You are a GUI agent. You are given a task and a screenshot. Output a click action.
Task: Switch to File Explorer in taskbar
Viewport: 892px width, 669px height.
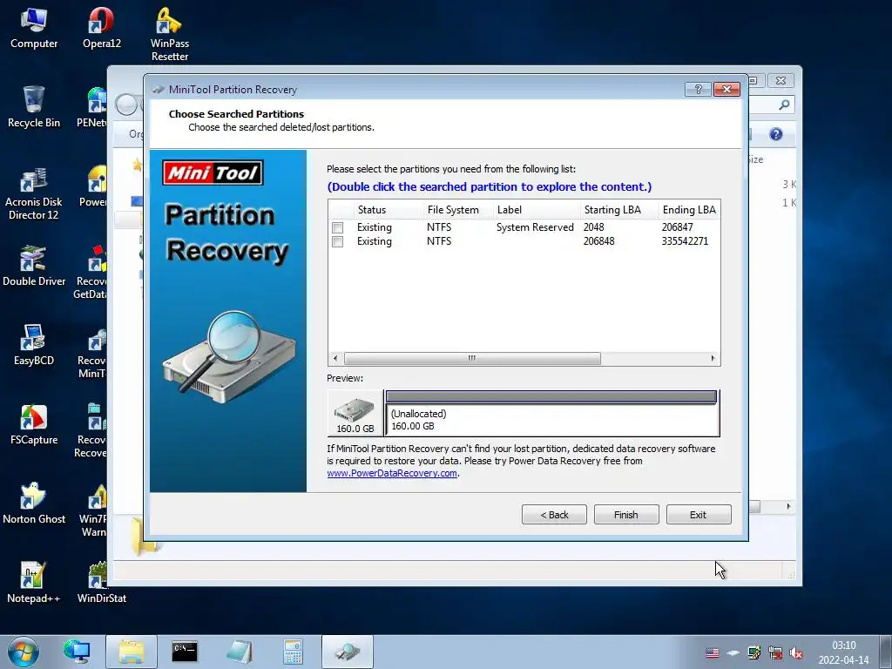click(132, 652)
